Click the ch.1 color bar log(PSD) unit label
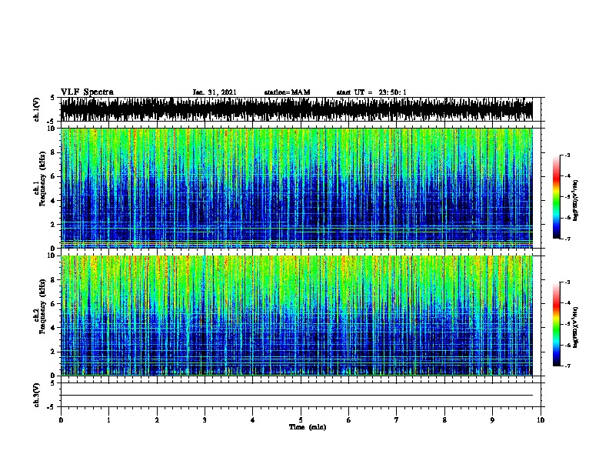 pos(575,200)
